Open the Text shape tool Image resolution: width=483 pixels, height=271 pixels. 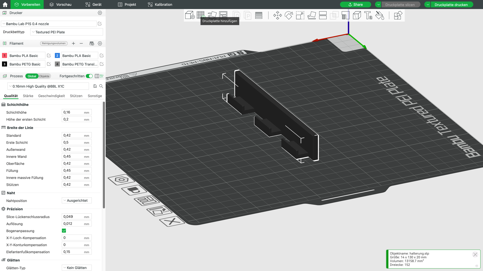tap(368, 15)
